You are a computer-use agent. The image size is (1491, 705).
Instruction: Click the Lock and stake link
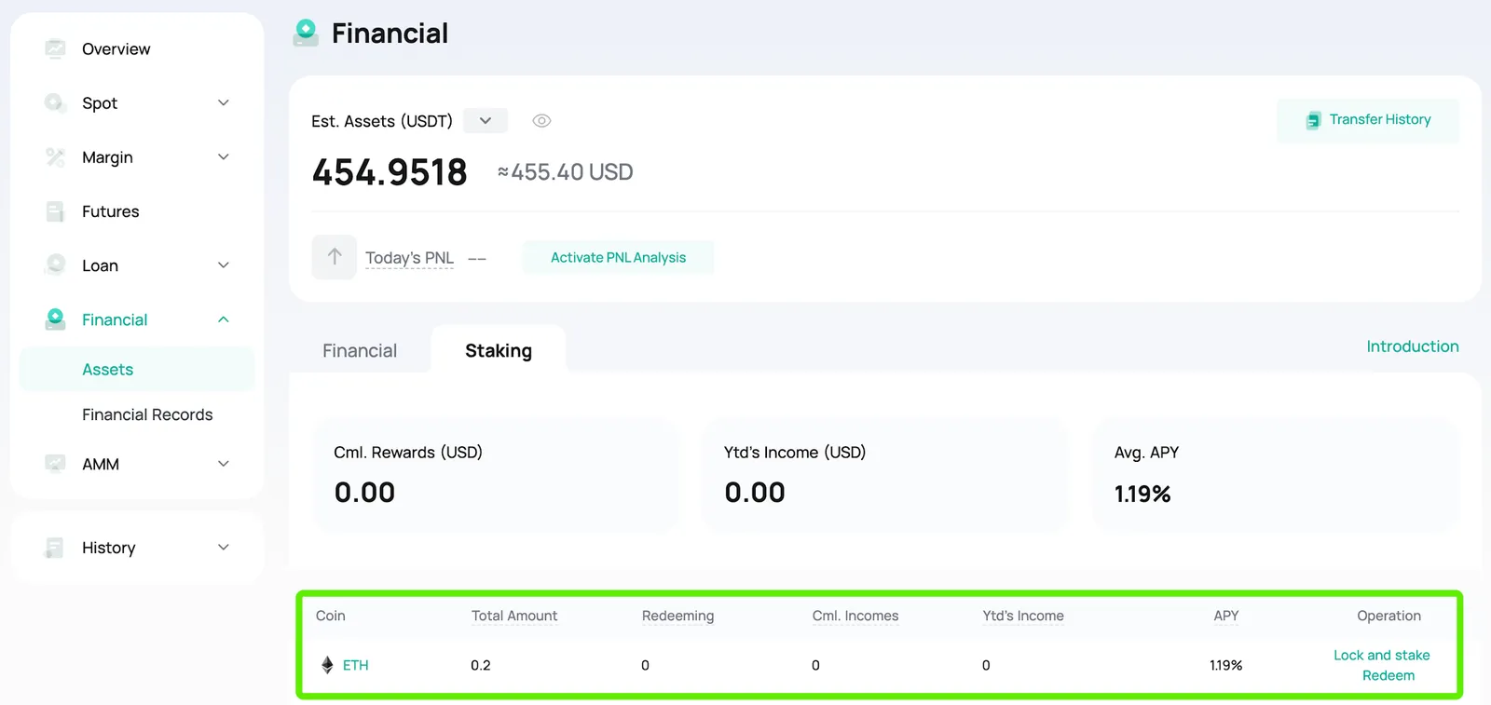click(x=1382, y=656)
